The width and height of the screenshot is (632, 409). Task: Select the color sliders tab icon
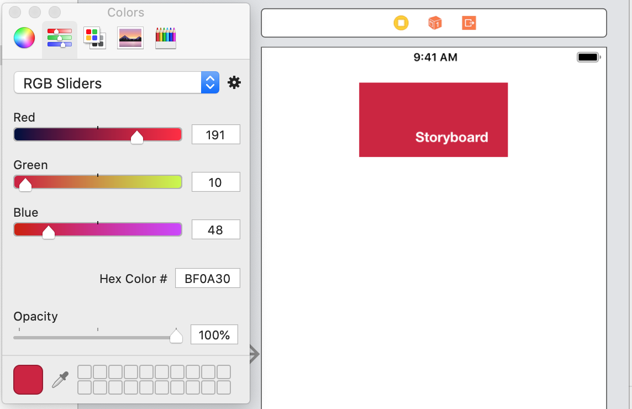click(59, 38)
